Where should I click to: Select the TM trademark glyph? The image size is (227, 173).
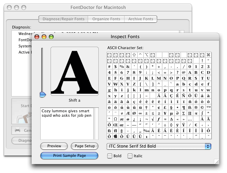(x=208, y=107)
